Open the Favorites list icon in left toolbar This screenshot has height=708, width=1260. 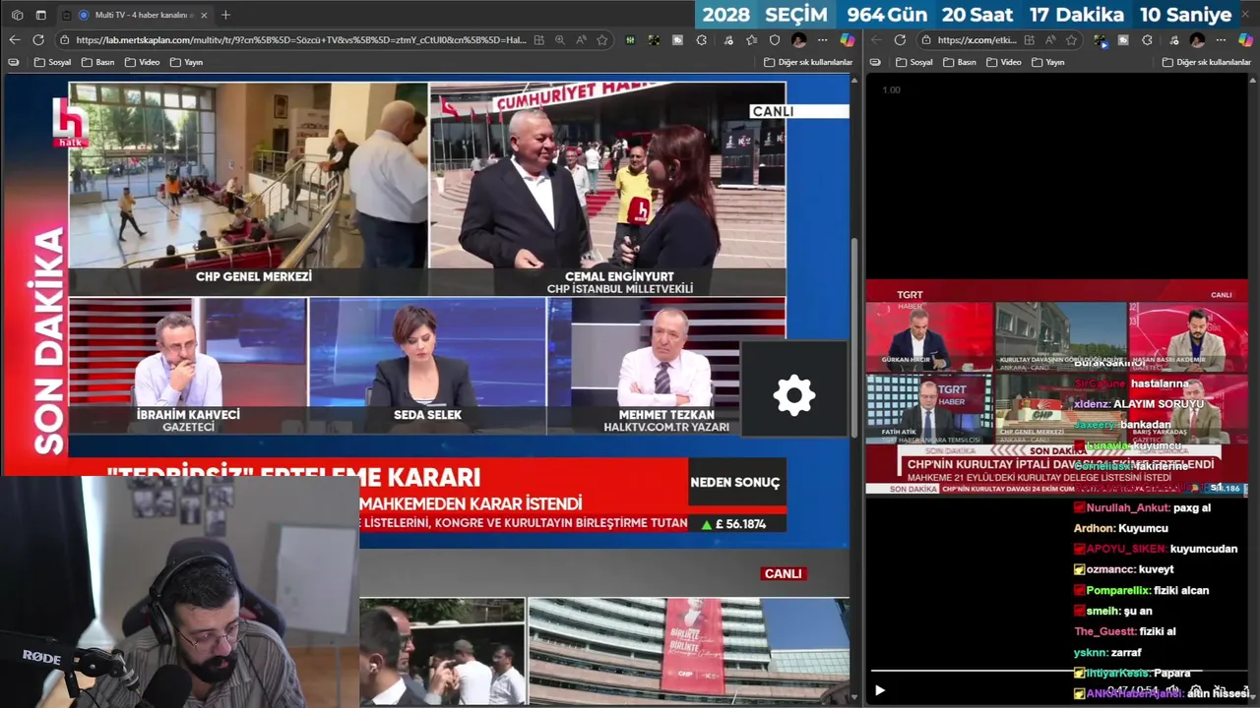[752, 40]
